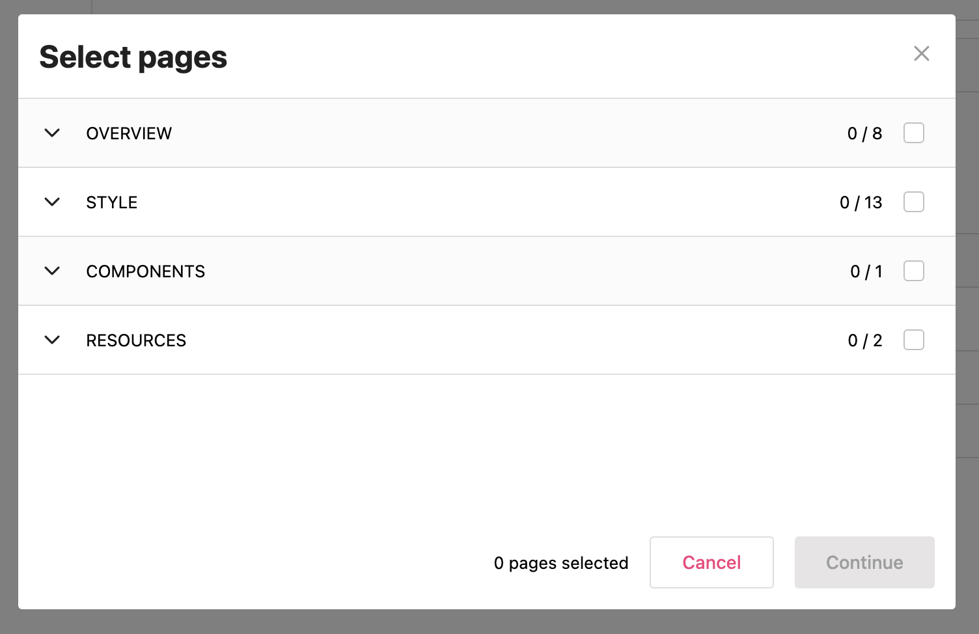Check the STYLE select-all checkbox
Screen dimensions: 979x634
[x=914, y=202]
